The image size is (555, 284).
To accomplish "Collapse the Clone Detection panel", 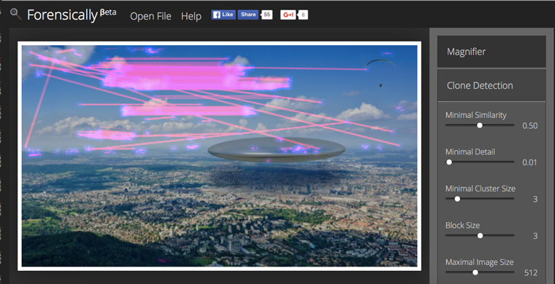I will (x=491, y=85).
